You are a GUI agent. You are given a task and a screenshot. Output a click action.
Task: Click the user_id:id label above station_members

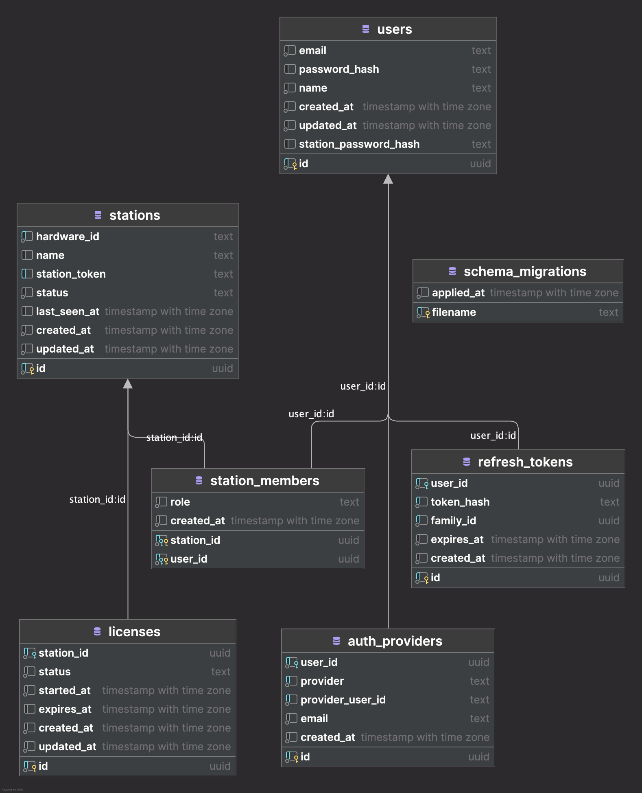coord(311,414)
